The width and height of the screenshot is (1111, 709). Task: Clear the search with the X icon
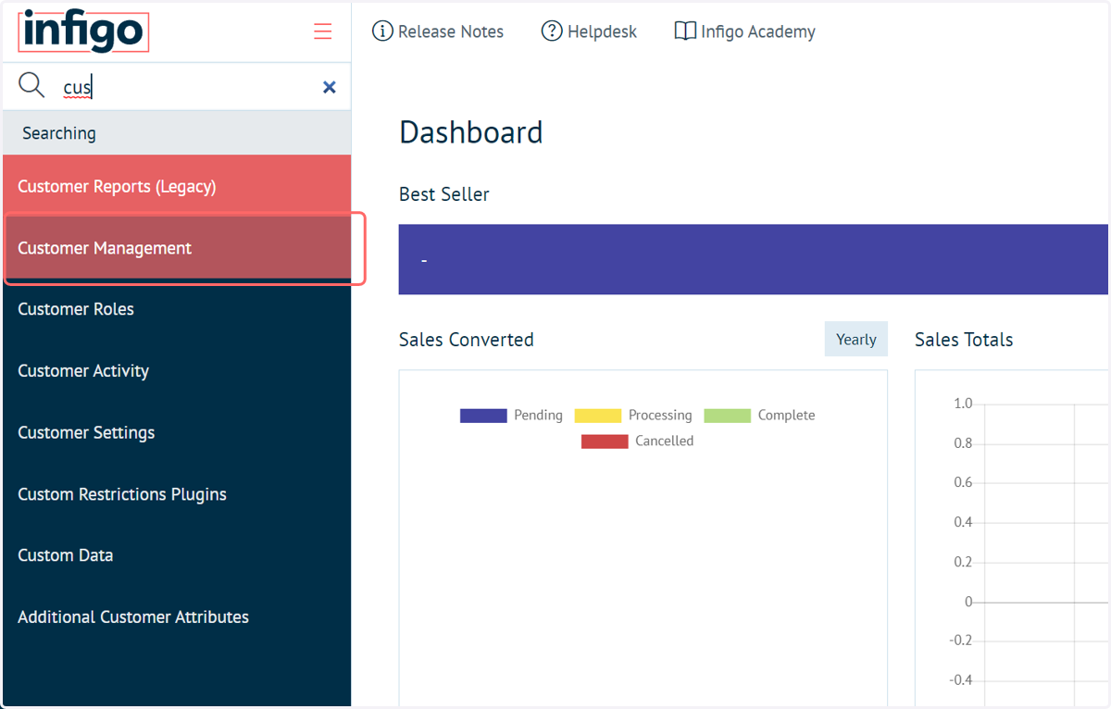[329, 87]
